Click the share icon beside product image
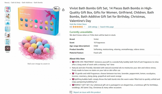 click(x=63, y=10)
